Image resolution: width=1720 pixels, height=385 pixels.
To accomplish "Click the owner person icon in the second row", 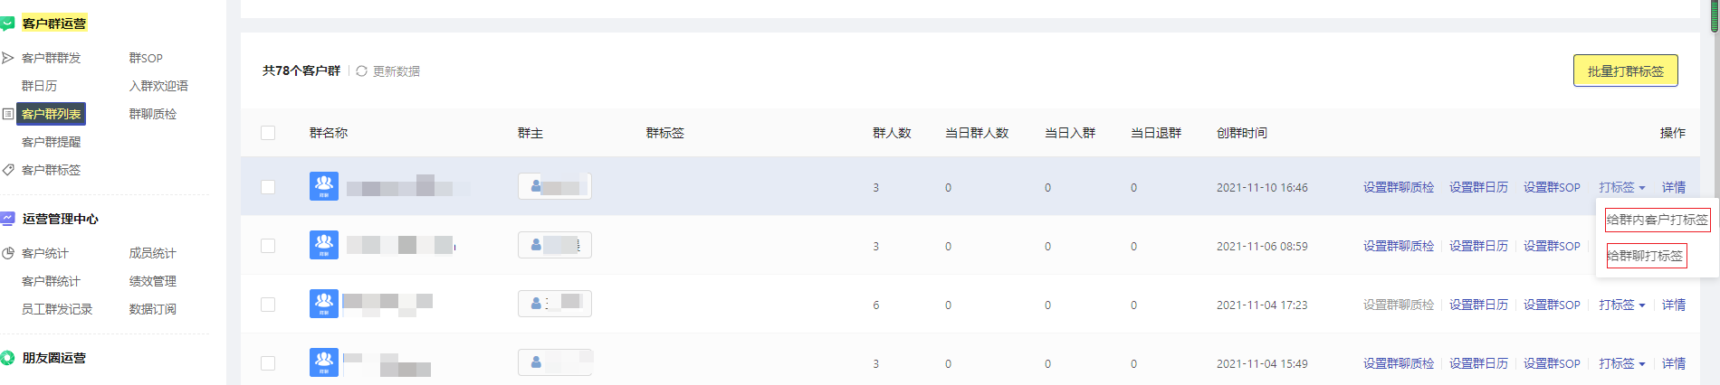I will click(x=536, y=245).
